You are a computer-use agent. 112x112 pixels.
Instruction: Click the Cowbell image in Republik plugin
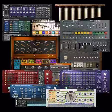71,97
